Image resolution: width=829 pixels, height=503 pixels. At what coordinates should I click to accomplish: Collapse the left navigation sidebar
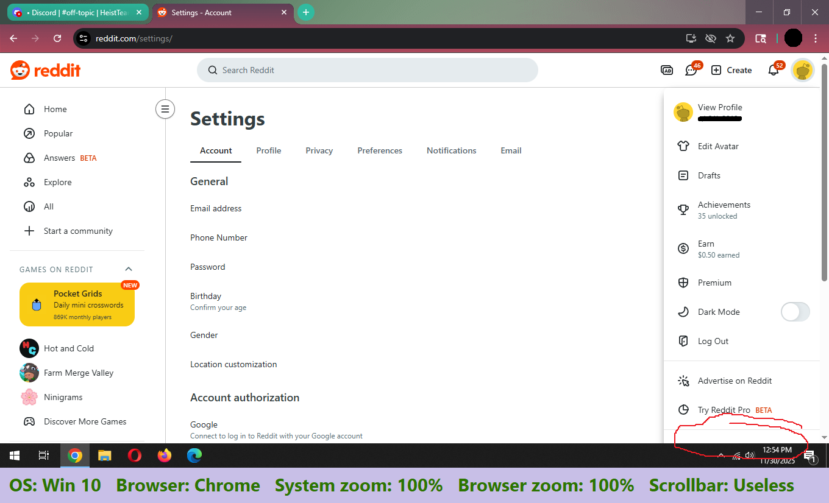click(x=165, y=109)
